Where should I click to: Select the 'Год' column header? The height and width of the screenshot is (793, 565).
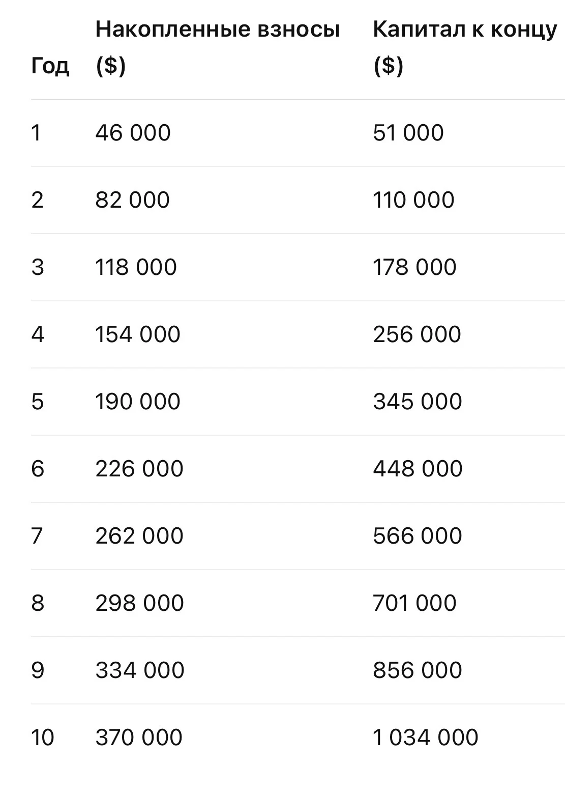point(50,66)
